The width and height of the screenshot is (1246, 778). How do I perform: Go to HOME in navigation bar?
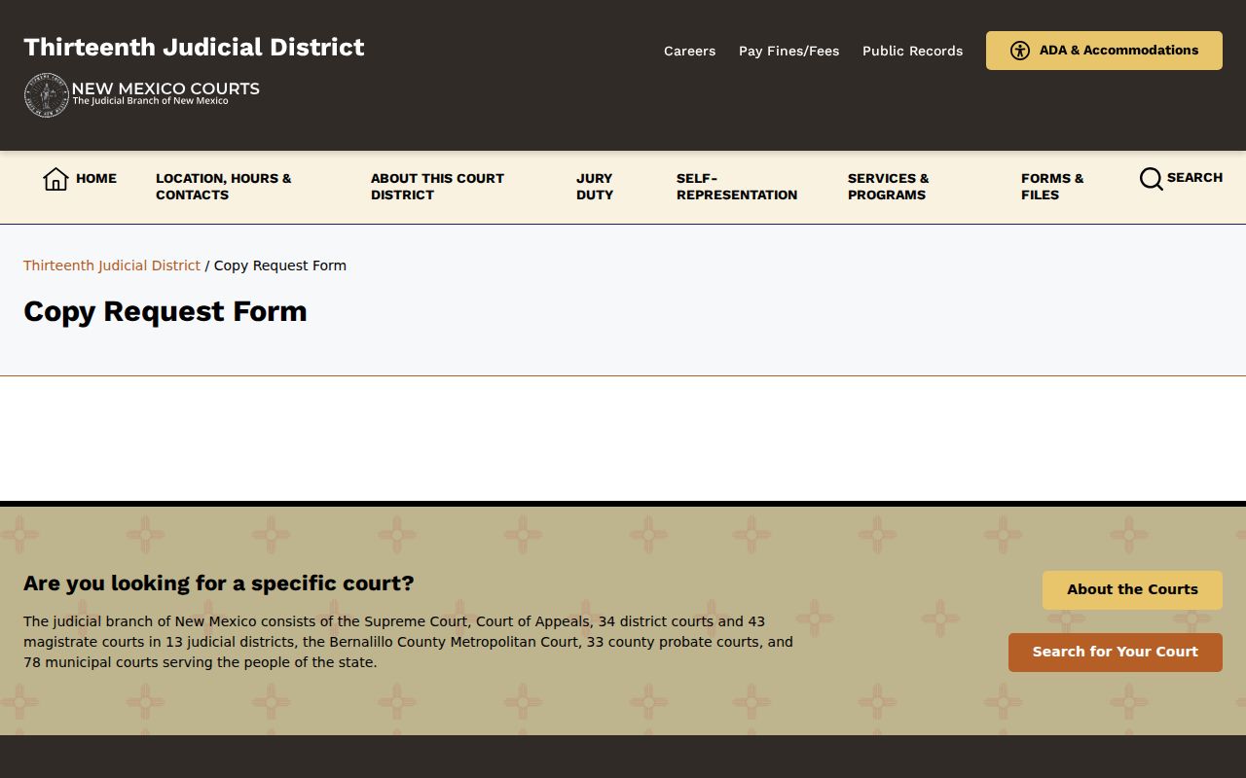(x=96, y=178)
